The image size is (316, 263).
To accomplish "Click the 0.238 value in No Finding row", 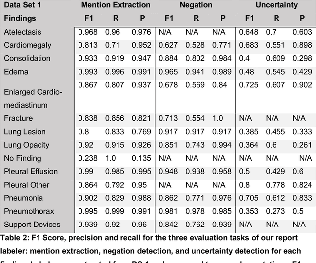I will (x=88, y=158).
